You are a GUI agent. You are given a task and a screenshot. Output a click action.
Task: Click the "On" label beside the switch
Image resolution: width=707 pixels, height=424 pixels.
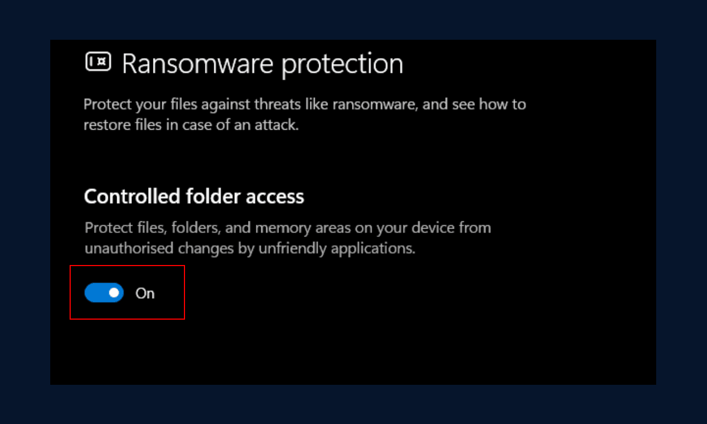coord(145,293)
